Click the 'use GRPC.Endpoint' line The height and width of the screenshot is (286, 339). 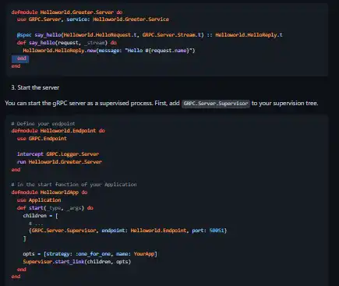click(x=42, y=139)
